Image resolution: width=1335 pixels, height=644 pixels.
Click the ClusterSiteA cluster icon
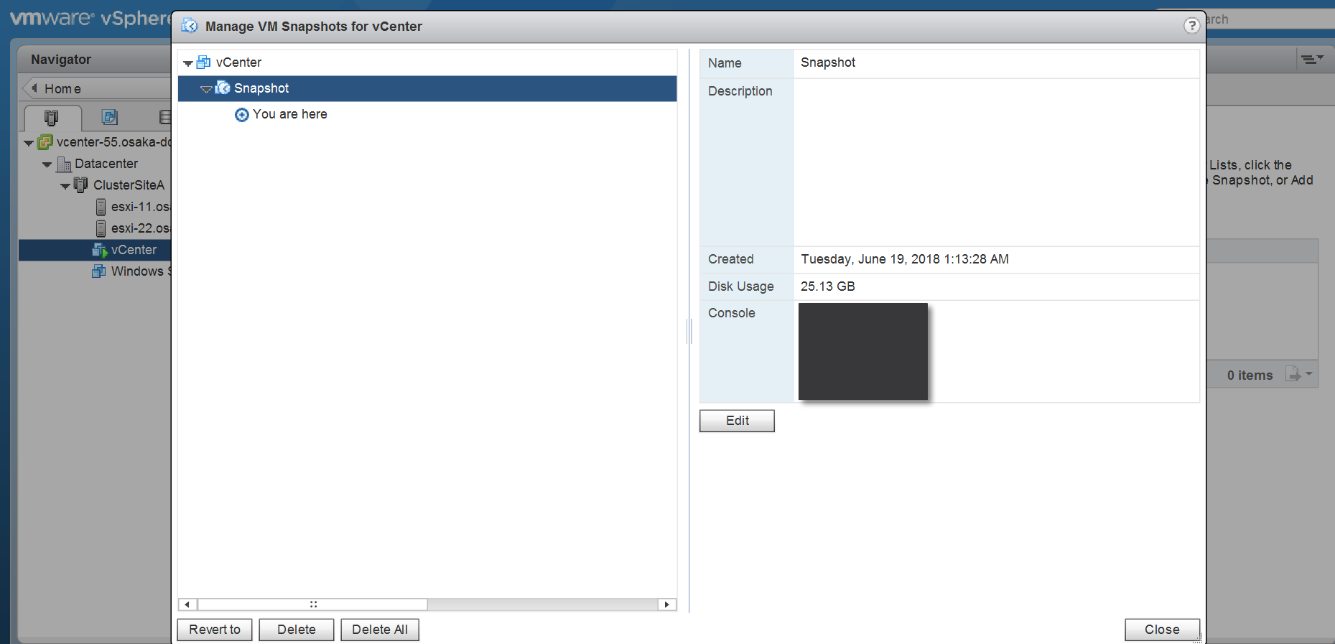pos(81,185)
